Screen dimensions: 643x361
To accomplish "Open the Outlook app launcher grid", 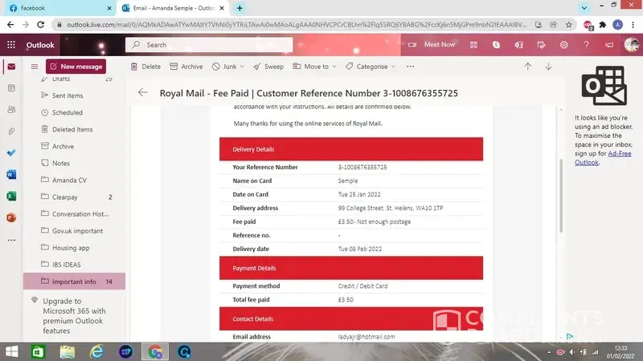I will (x=11, y=45).
